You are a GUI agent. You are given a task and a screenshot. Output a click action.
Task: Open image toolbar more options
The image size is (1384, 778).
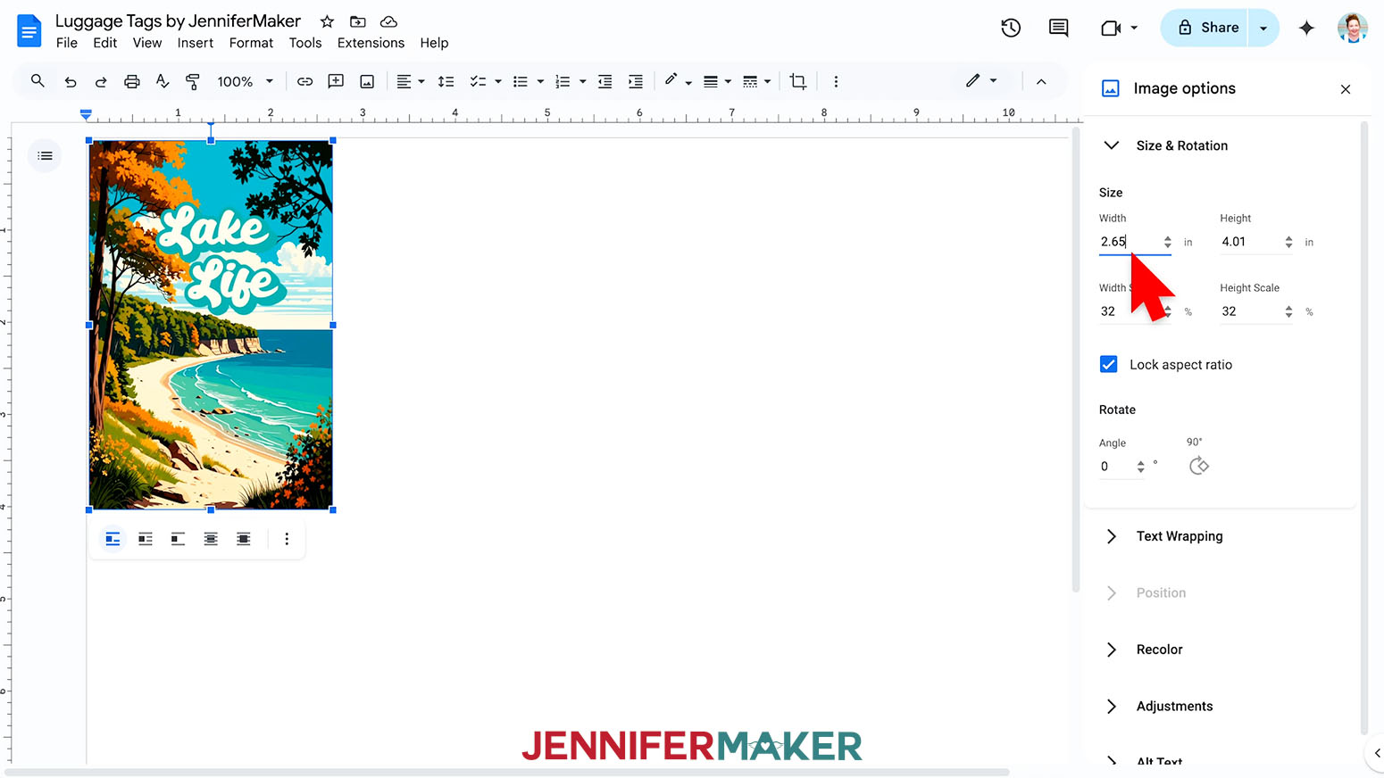click(x=287, y=539)
